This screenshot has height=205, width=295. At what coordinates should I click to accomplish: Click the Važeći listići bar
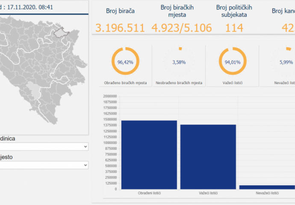[208, 157]
